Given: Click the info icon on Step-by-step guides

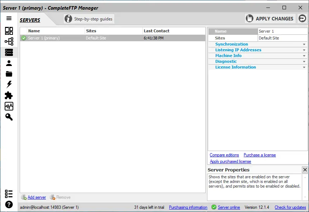Looking at the screenshot, I should point(69,19).
